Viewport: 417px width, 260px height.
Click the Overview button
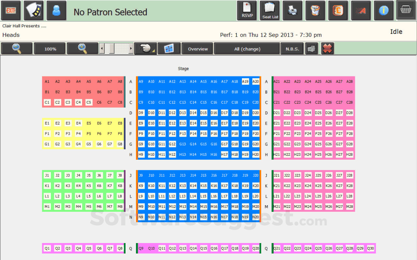click(x=197, y=49)
